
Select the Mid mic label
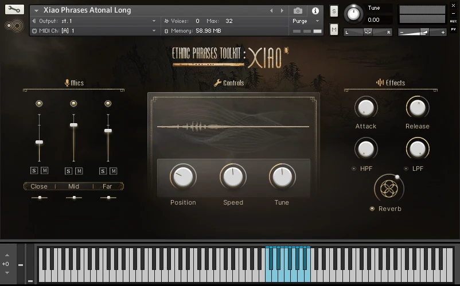pyautogui.click(x=73, y=186)
